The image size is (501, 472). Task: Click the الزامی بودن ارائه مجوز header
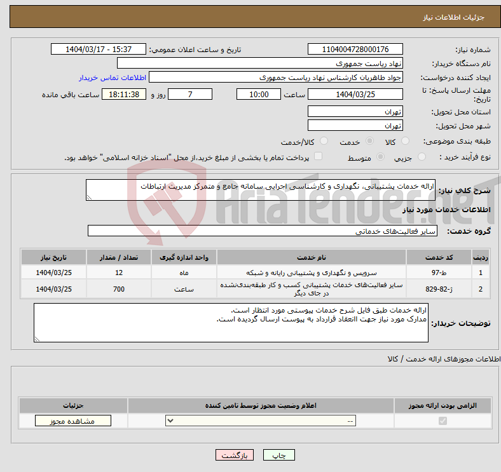tap(443, 405)
